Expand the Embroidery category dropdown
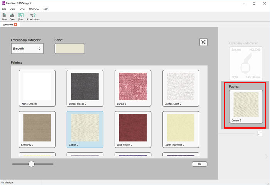Image resolution: width=270 pixels, height=185 pixels. coord(27,49)
